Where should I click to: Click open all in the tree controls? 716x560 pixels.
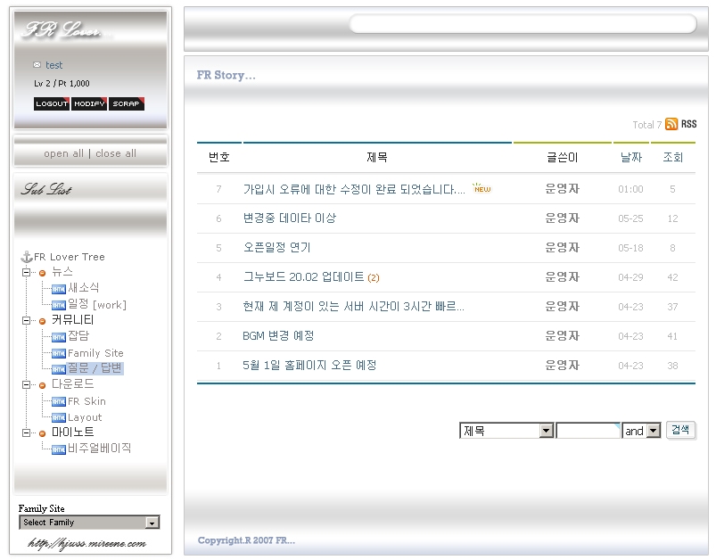64,153
